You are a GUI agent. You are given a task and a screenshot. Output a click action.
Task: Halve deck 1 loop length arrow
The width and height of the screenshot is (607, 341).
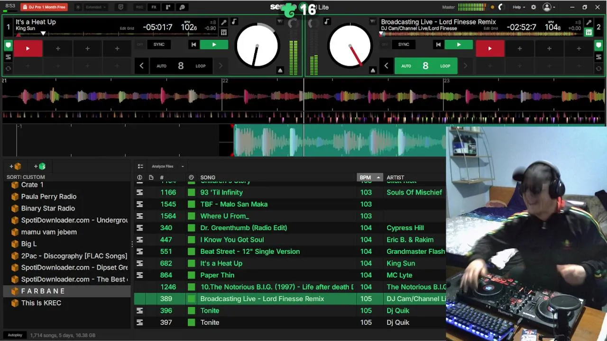(141, 66)
